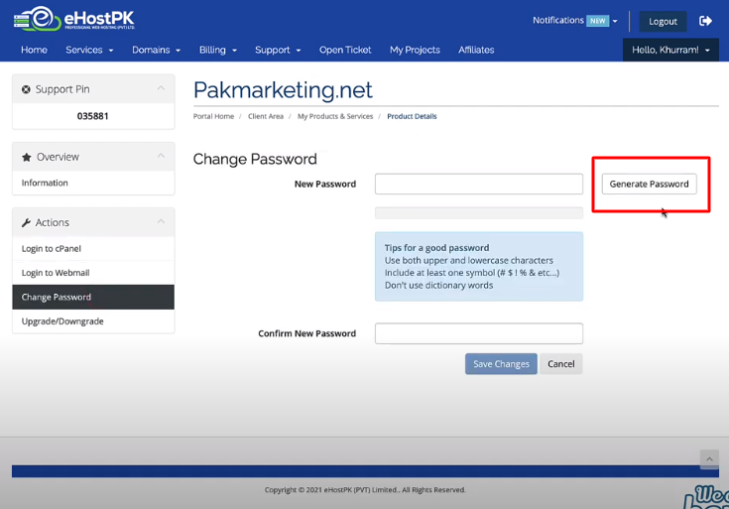Click the Change Password heading
The image size is (729, 509).
tap(255, 159)
